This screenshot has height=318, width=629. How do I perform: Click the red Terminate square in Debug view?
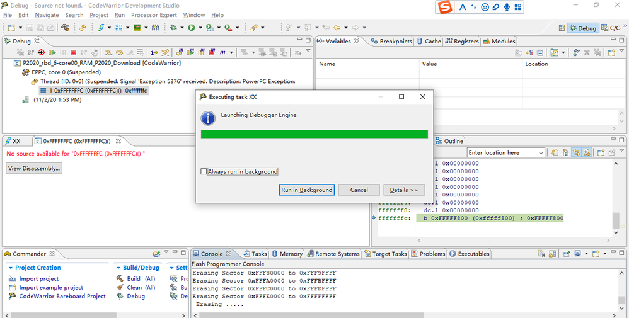tap(73, 52)
